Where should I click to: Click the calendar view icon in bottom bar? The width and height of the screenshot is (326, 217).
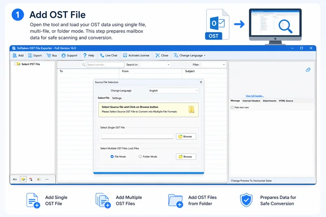click(31, 179)
